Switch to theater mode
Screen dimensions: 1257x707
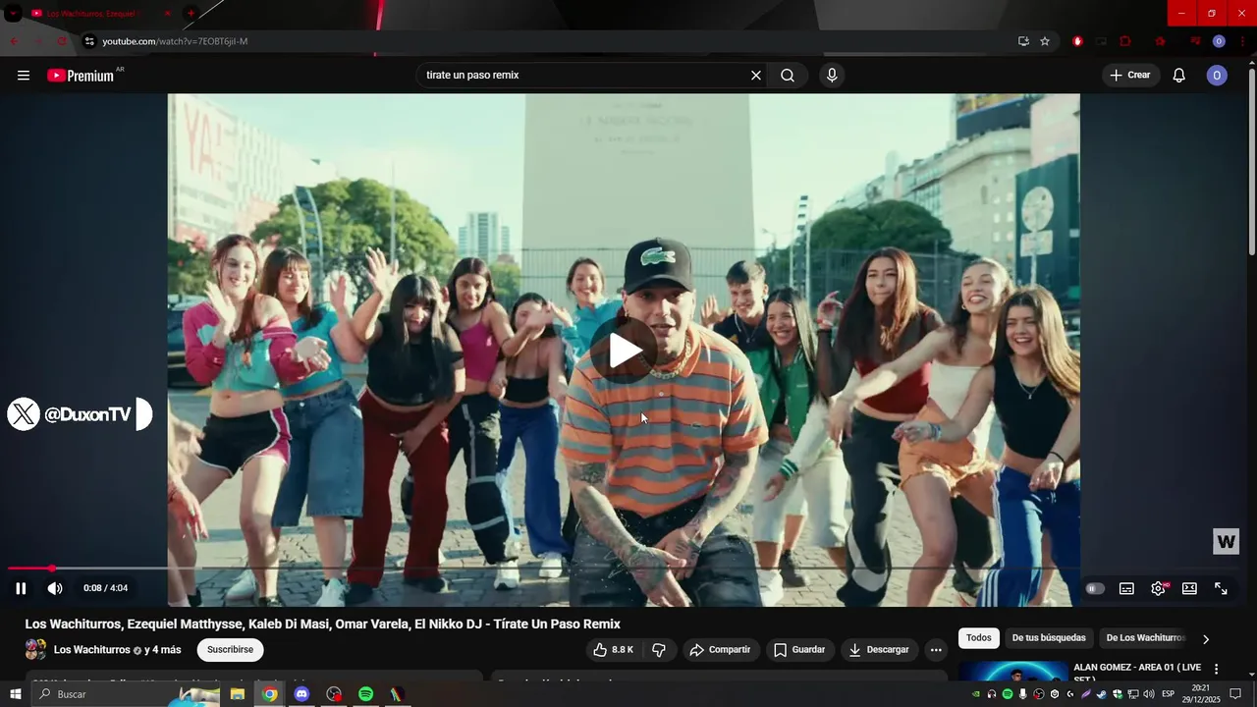click(x=1189, y=588)
